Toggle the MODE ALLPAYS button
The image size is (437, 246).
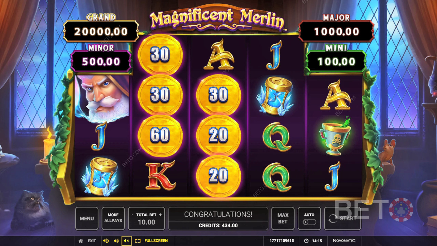(x=113, y=218)
